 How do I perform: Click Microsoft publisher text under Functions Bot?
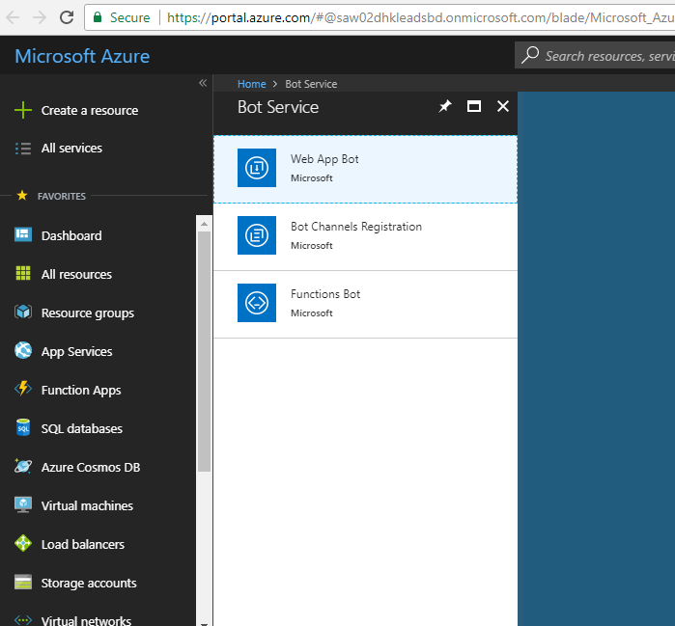312,313
